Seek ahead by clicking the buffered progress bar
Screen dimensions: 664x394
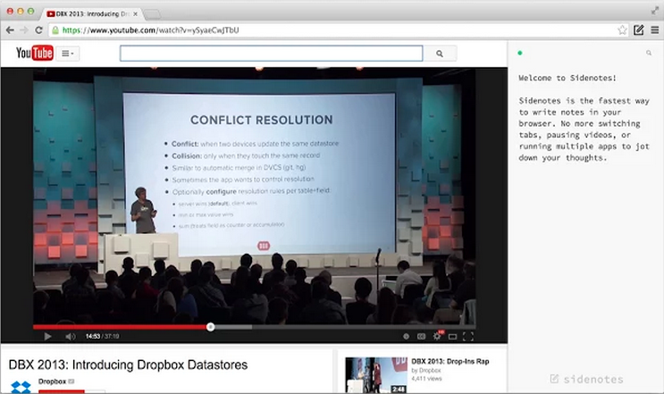[233, 327]
